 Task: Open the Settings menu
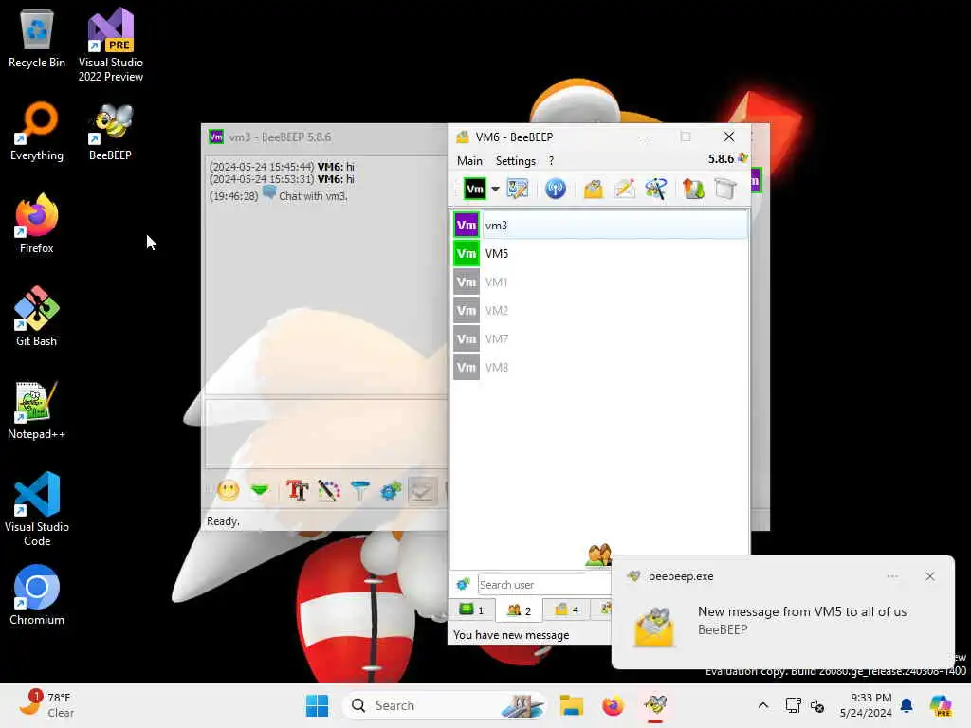(x=515, y=161)
